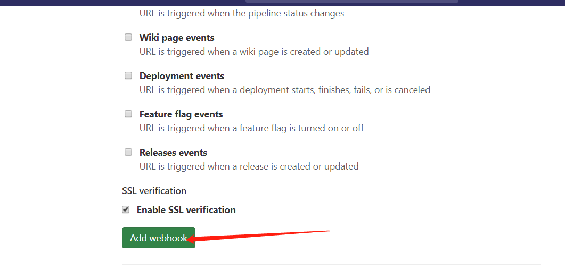Check the Wiki page events checkbox
The width and height of the screenshot is (565, 269).
coord(128,38)
